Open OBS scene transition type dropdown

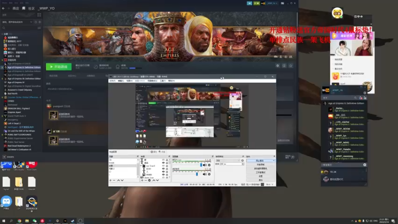tap(228, 160)
